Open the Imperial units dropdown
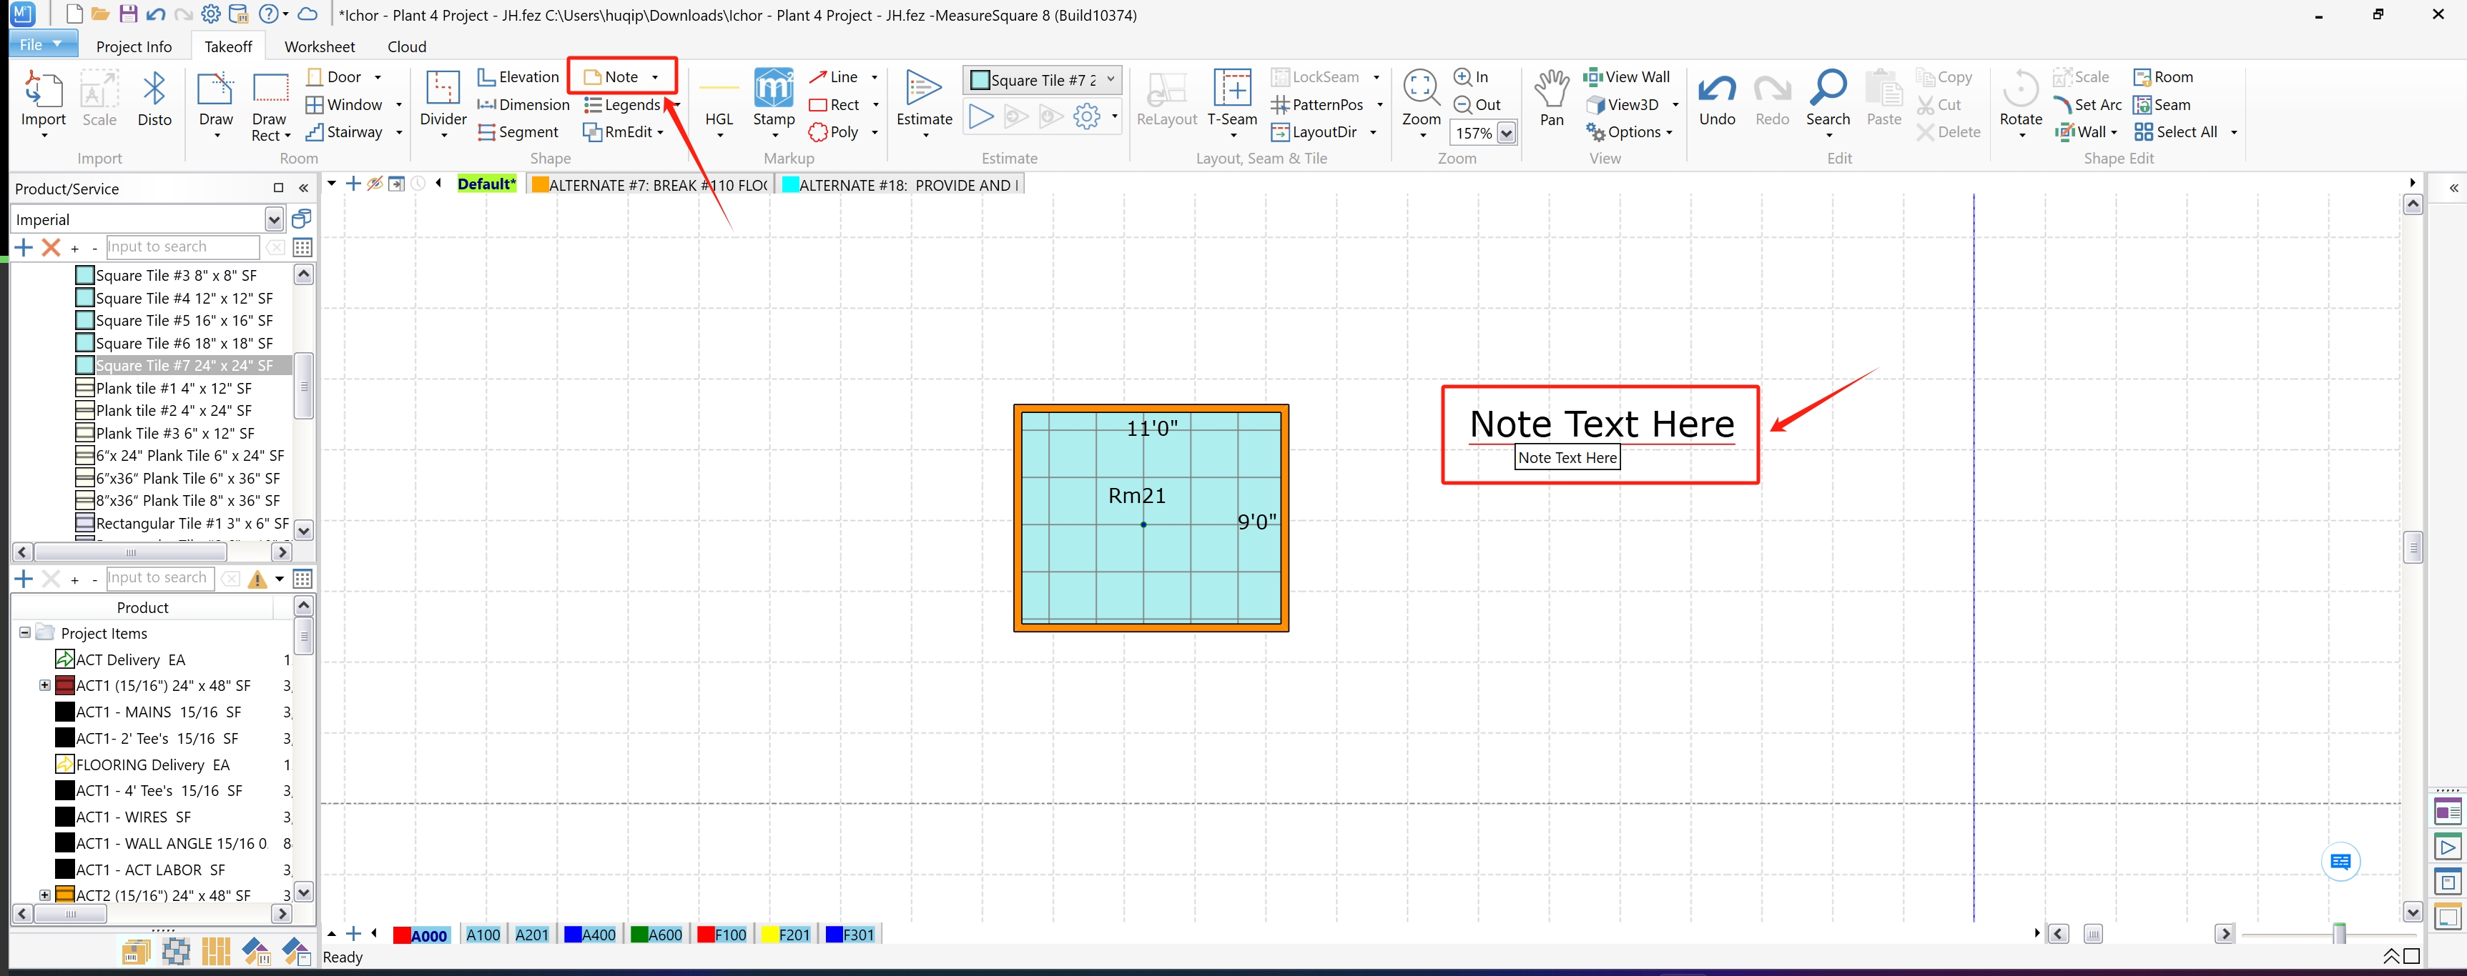Screen dimensions: 2467x976 (x=274, y=220)
